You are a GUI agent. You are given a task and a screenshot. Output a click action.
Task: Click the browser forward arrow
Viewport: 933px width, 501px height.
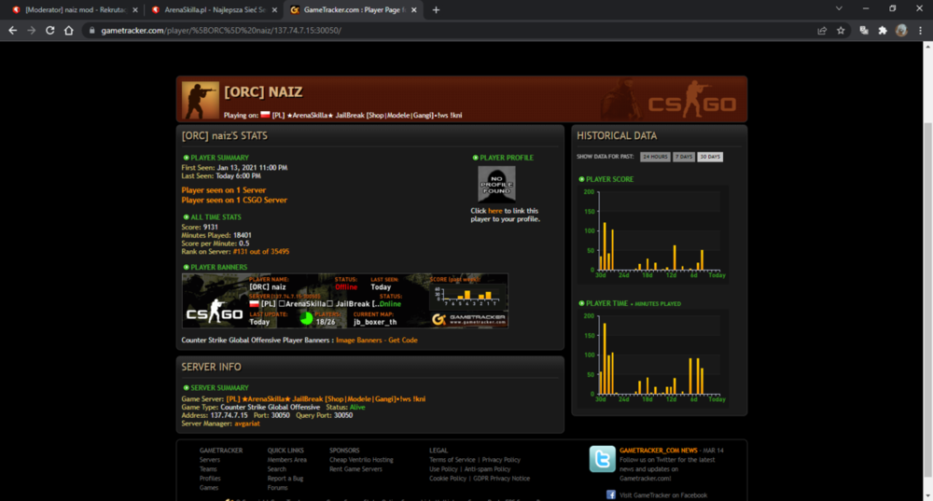(x=32, y=31)
